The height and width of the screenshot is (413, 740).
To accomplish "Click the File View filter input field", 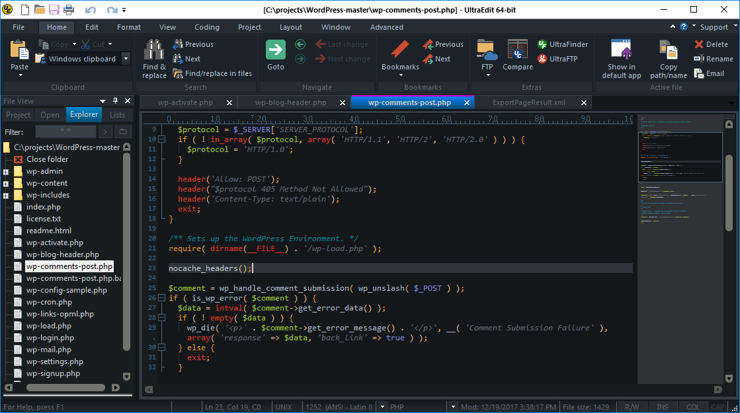I will tap(65, 131).
